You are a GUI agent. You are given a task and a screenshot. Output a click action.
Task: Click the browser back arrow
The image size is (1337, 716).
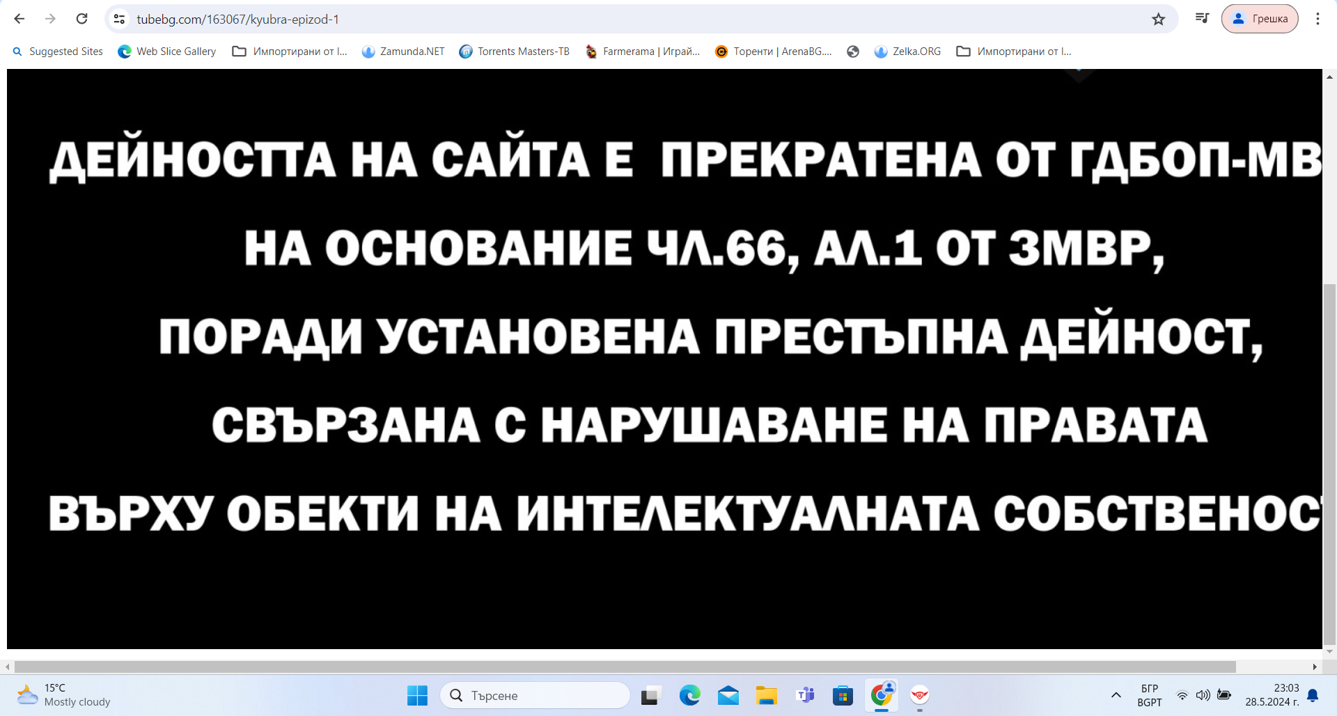pos(19,19)
